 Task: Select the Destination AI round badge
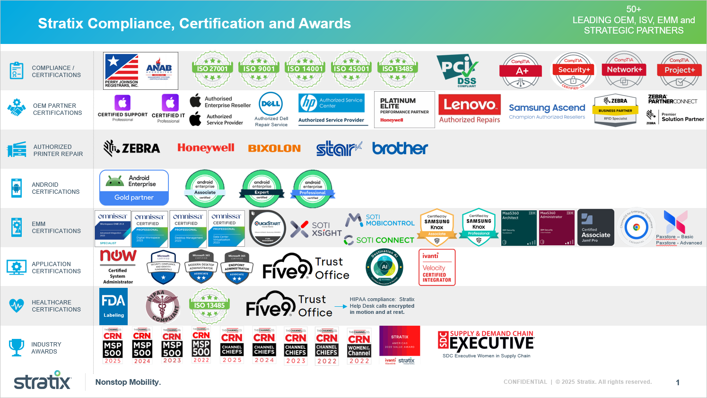click(x=384, y=267)
